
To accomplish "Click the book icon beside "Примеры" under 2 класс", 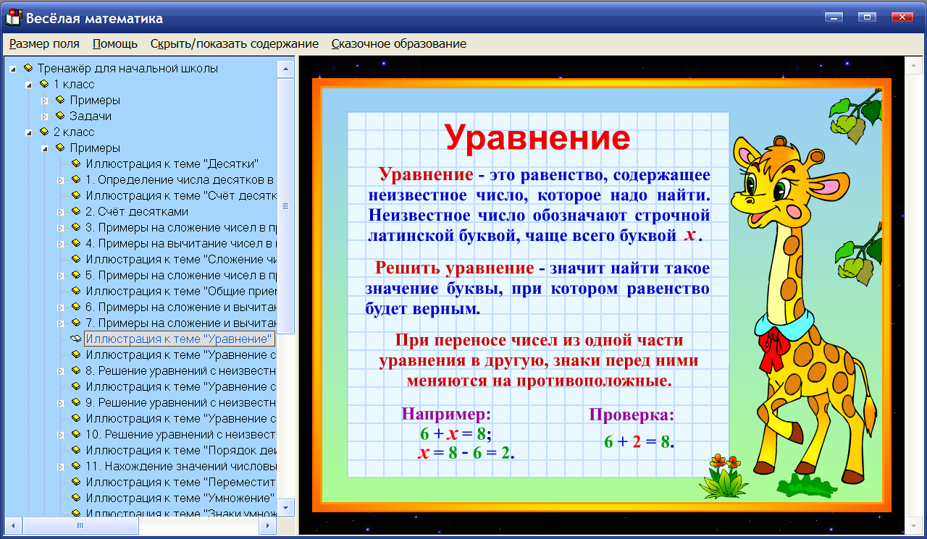I will 59,148.
